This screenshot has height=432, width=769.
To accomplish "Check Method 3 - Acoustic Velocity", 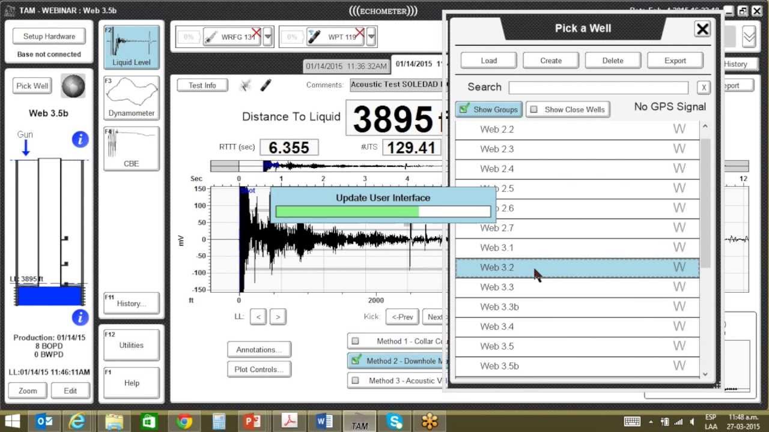I will 355,380.
